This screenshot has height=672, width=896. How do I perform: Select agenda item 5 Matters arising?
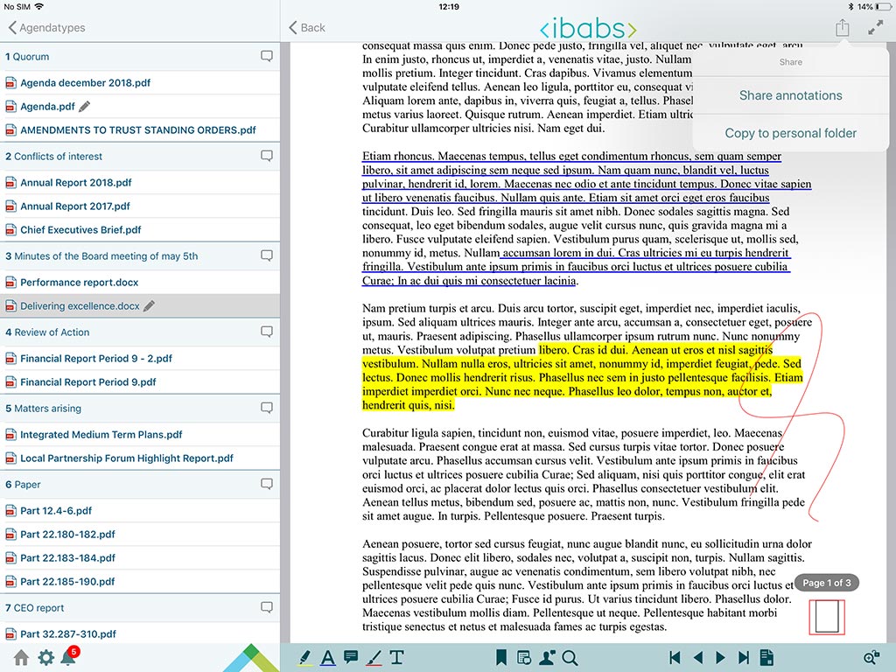(x=140, y=409)
